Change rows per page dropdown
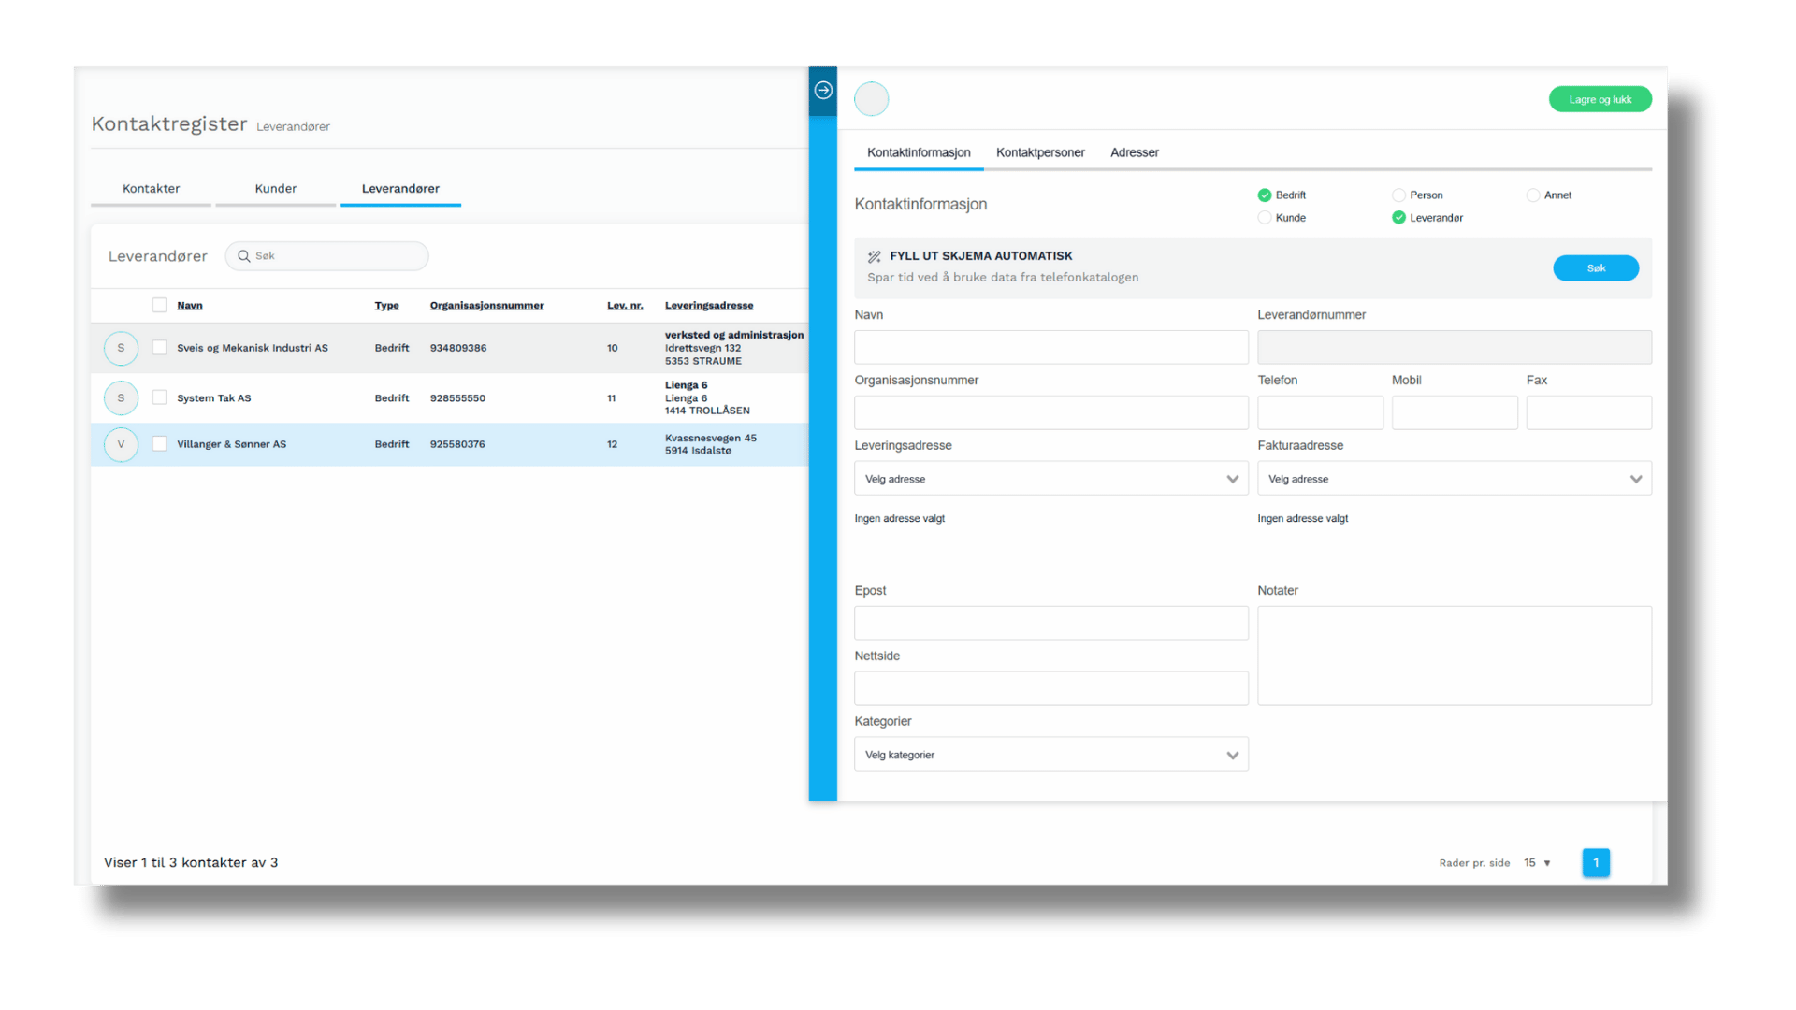The width and height of the screenshot is (1796, 1010). click(1537, 863)
